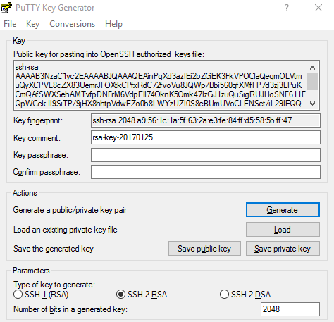
Task: Click the public key scroll down arrow
Action: click(312, 104)
